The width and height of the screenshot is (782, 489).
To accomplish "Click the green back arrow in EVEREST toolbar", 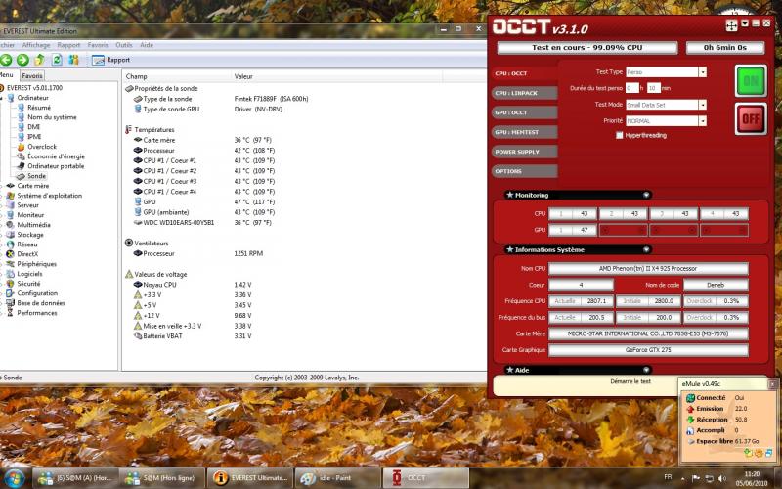I will pos(6,60).
